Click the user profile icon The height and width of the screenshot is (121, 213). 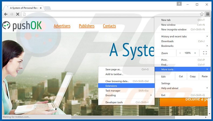point(179,4)
